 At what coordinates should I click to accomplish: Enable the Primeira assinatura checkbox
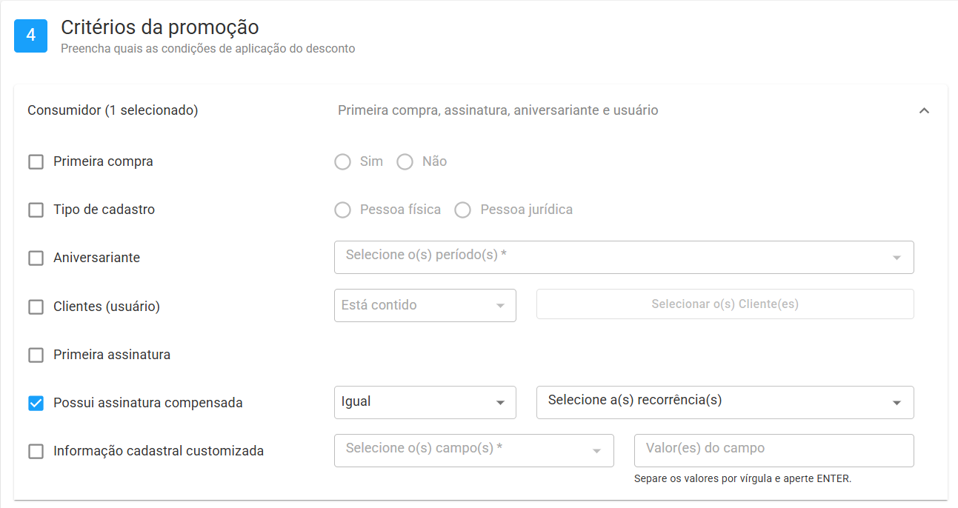(36, 355)
